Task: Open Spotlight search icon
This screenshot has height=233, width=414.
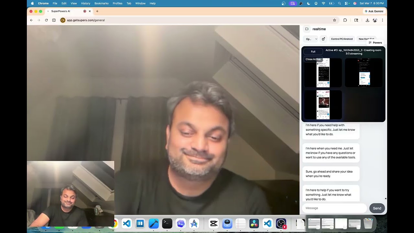Action: (x=339, y=3)
